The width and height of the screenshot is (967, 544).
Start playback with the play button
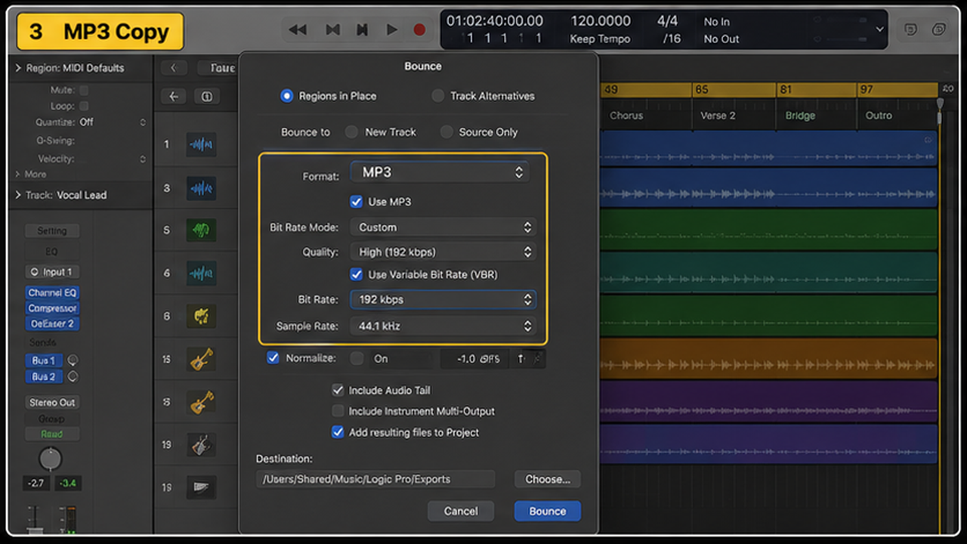(x=391, y=29)
